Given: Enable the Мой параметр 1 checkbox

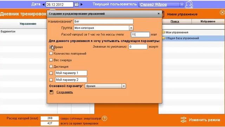Looking at the screenshot, I should click(x=51, y=73).
